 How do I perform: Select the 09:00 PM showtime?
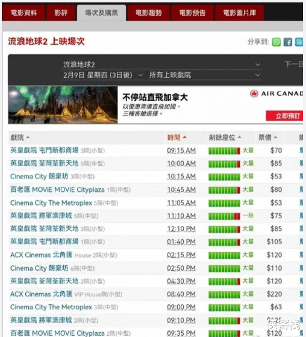point(181,307)
